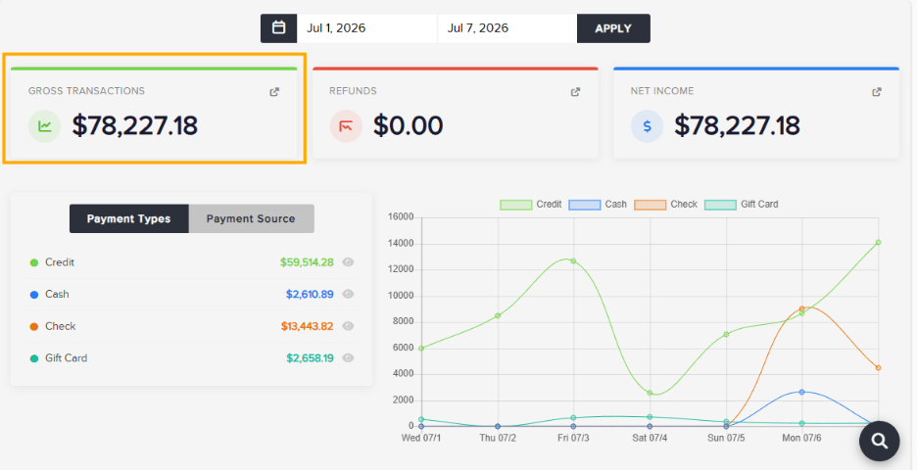Image resolution: width=917 pixels, height=470 pixels.
Task: Toggle Gift Card row visibility eye icon
Action: coord(348,357)
